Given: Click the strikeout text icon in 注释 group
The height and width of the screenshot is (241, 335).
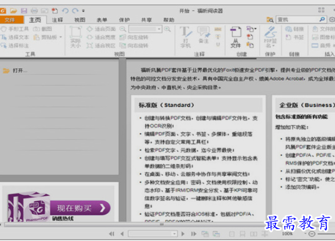Looking at the screenshot, I should tap(218, 37).
